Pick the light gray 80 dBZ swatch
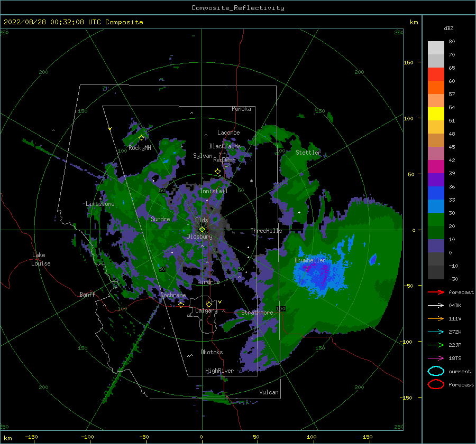Image resolution: width=476 pixels, height=444 pixels. pyautogui.click(x=436, y=48)
